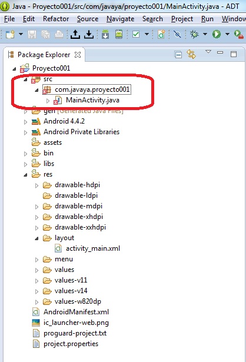The width and height of the screenshot is (246, 362).
Task: Click the Run green play button
Action: coord(217,34)
